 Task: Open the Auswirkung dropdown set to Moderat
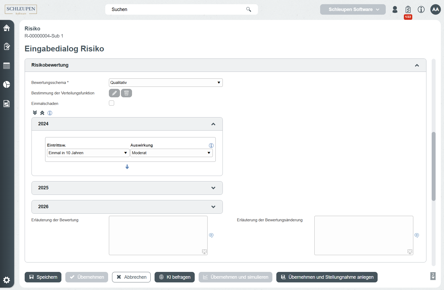tap(171, 153)
